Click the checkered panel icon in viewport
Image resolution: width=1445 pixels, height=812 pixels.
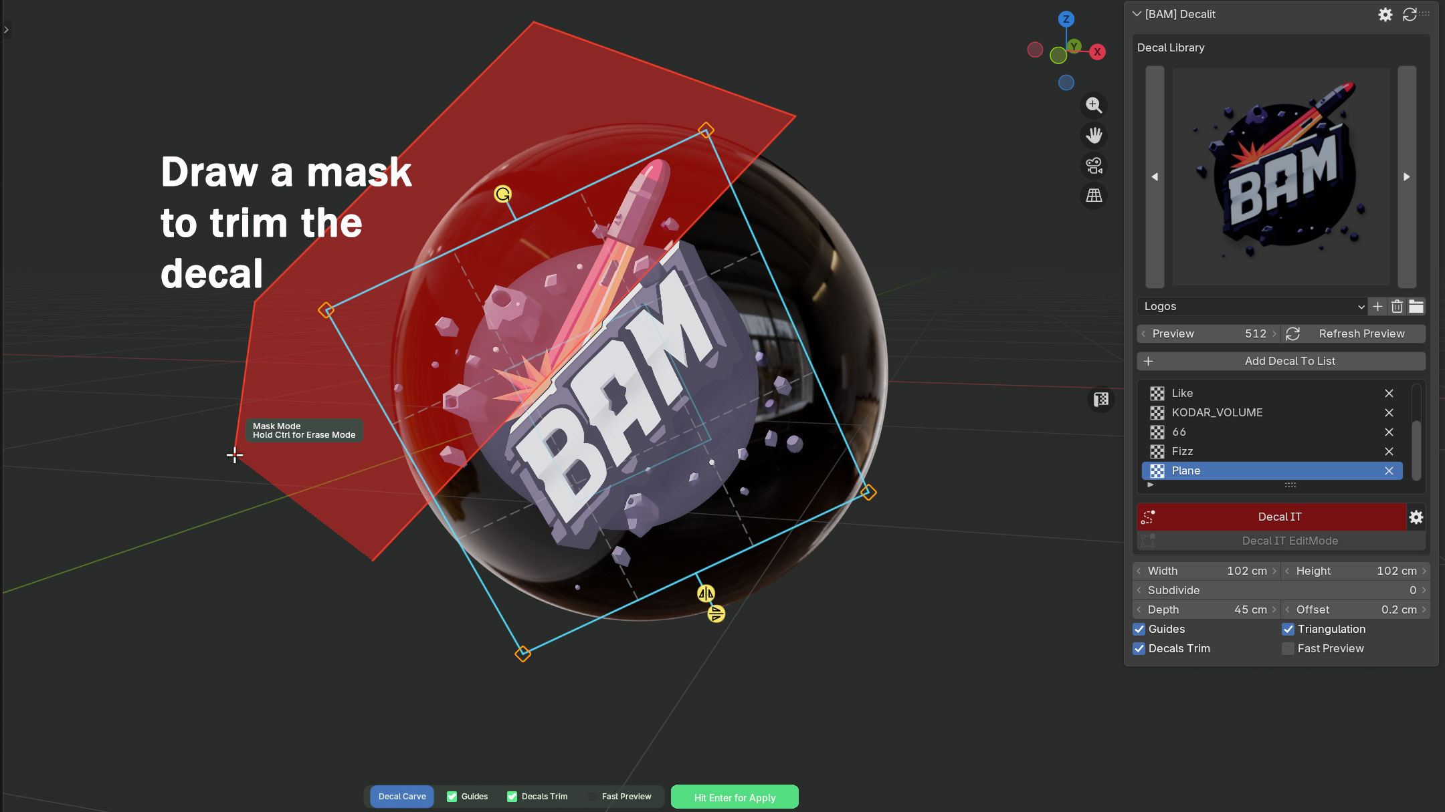[x=1101, y=400]
